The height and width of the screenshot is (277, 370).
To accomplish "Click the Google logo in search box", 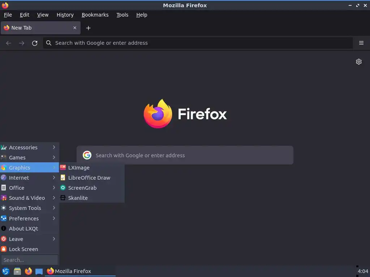I will [87, 155].
